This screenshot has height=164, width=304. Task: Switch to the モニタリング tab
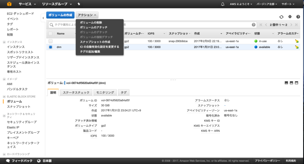pyautogui.click(x=105, y=92)
